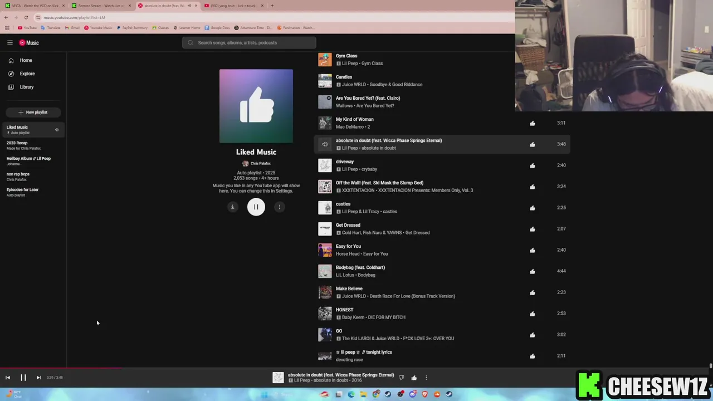Unlike Off the Wall! track
The height and width of the screenshot is (401, 713).
pyautogui.click(x=533, y=187)
